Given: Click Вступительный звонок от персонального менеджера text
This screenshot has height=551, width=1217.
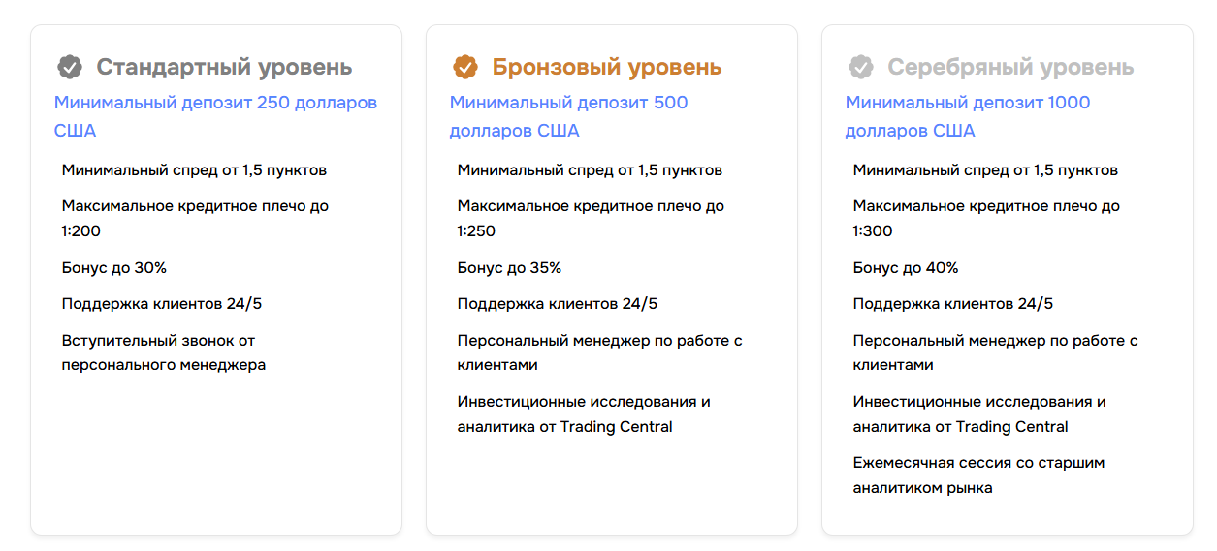Looking at the screenshot, I should pyautogui.click(x=163, y=353).
